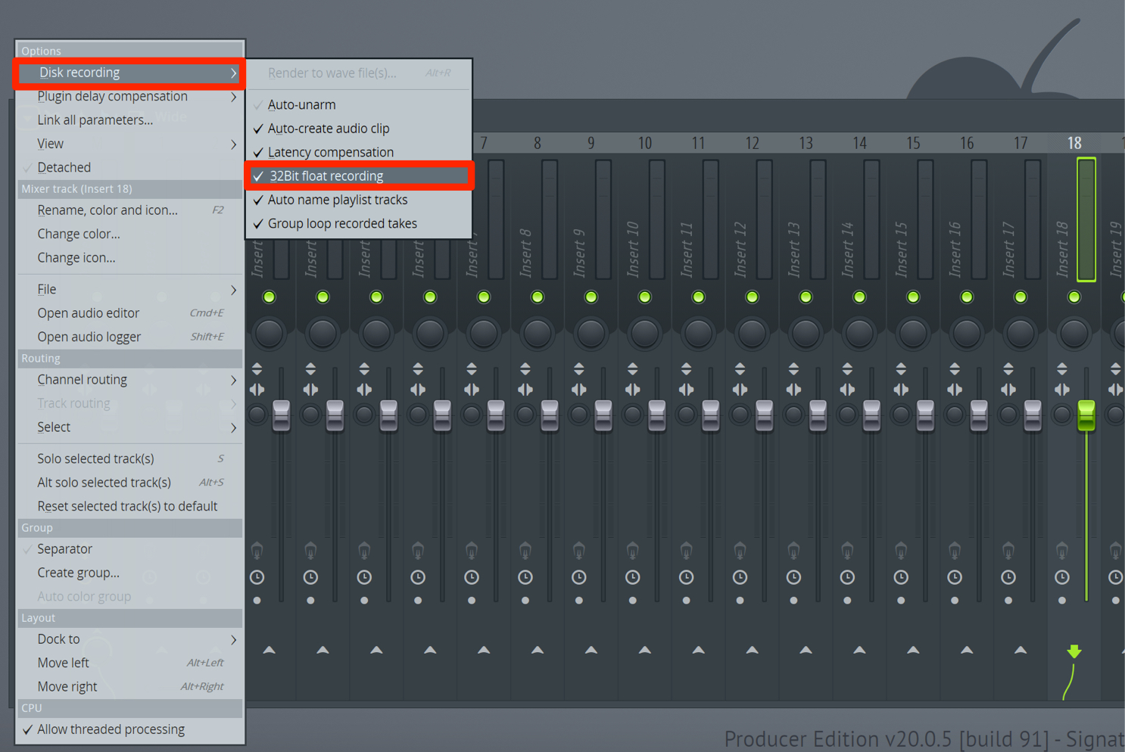Expand Plugin delay compensation submenu
This screenshot has width=1125, height=752.
(129, 96)
